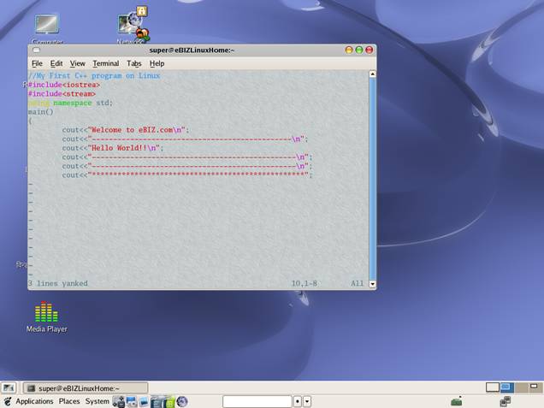Open the Tabs menu in the terminal
Image resolution: width=544 pixels, height=408 pixels.
pos(134,63)
